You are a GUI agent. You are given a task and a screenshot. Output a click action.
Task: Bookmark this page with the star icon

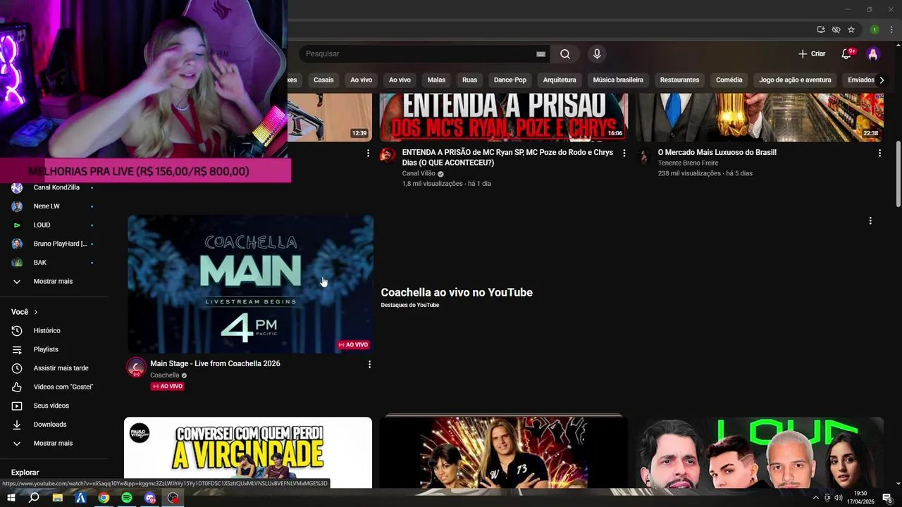pos(851,30)
